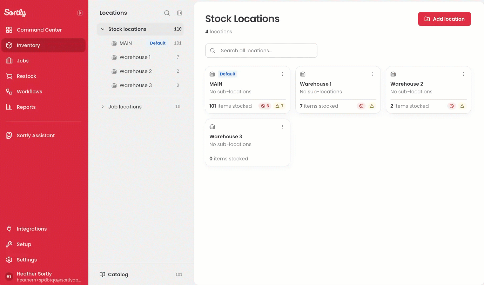Click the out-of-stock icon on Warehouse 1 card
Screen dimensions: 484x285
pos(361,106)
